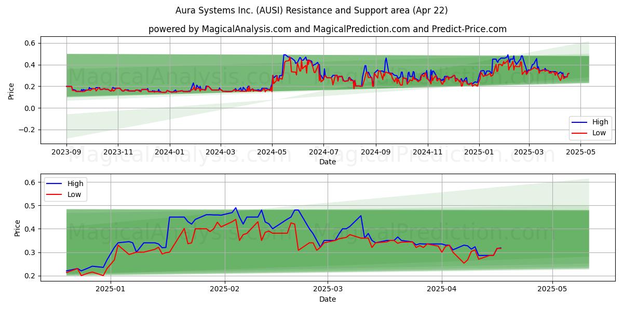This screenshot has height=311, width=623.
Task: Click the '2025-04' tick label on the lower chart
Action: pos(442,289)
